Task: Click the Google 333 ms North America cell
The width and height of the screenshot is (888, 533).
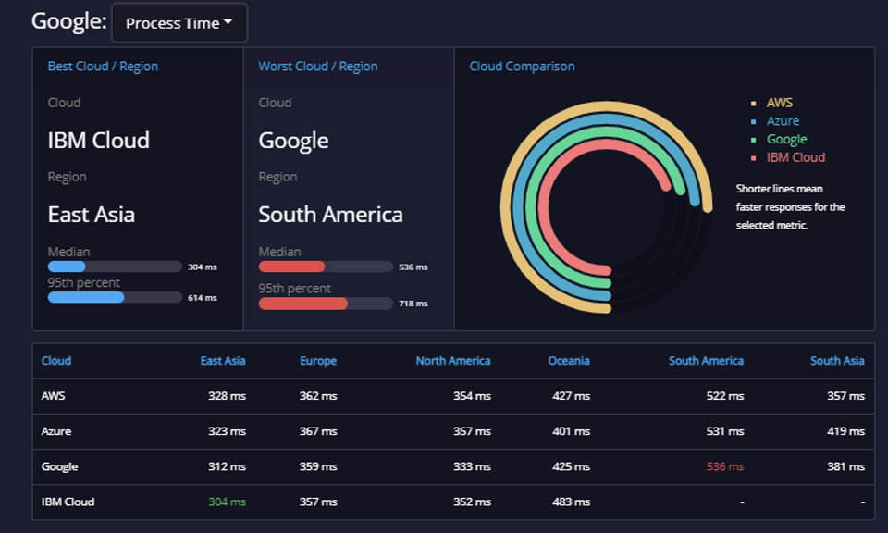Action: [x=472, y=466]
